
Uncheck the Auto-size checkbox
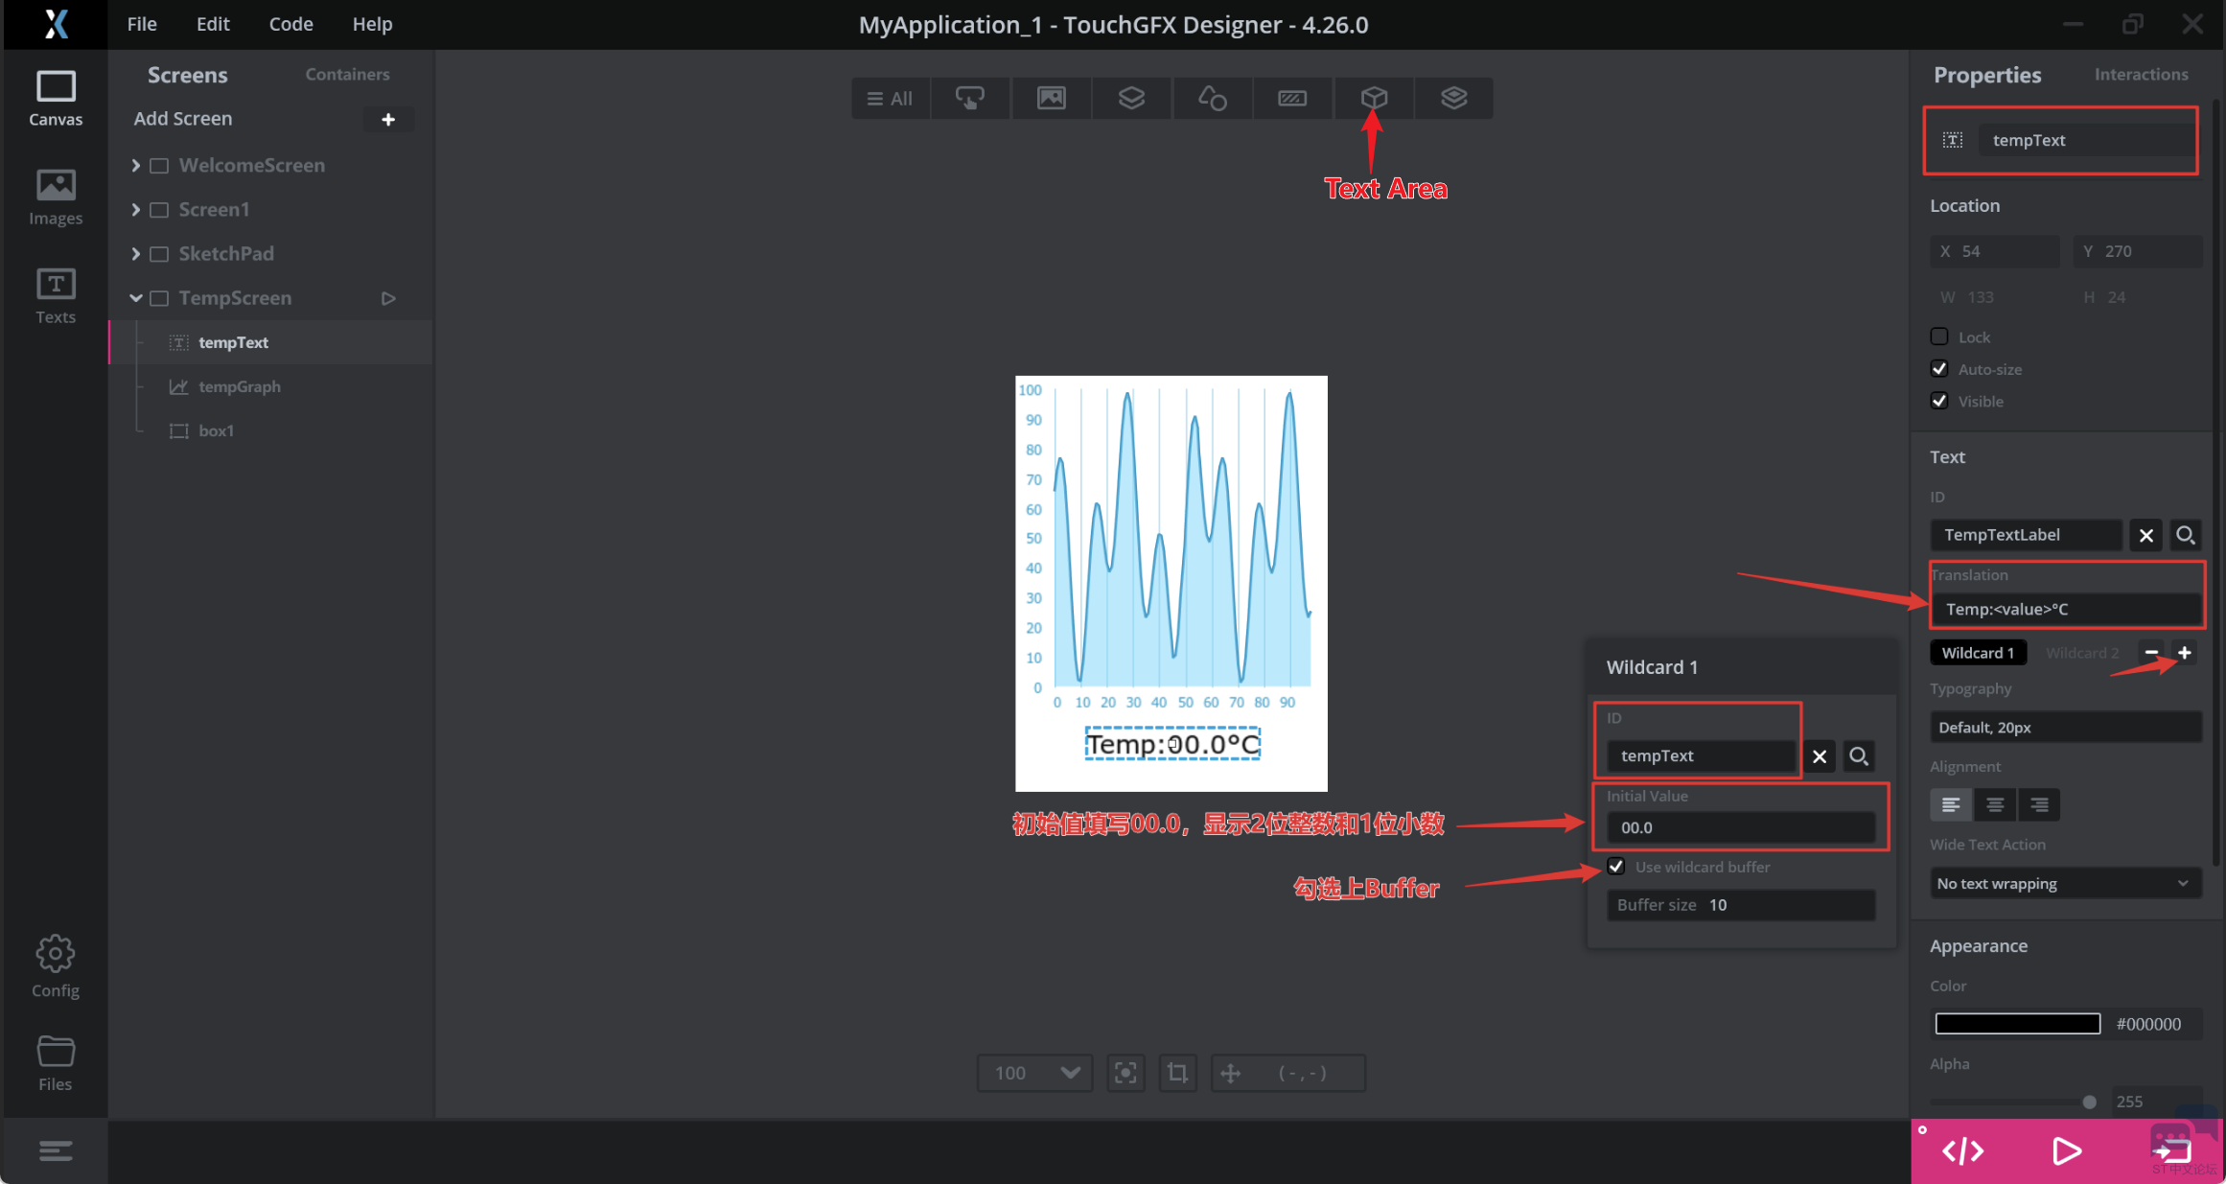[x=1939, y=369]
